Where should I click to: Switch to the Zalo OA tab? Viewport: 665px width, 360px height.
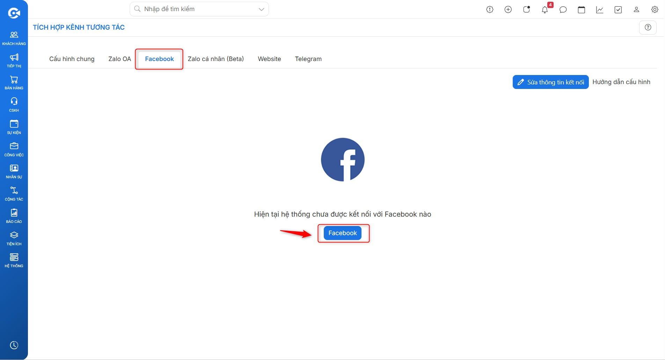click(x=120, y=59)
